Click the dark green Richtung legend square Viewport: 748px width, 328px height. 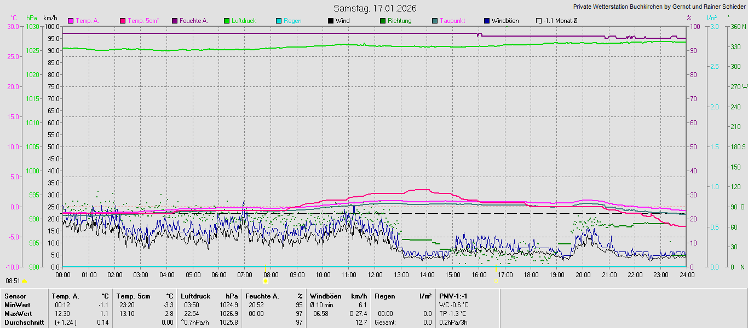[383, 21]
